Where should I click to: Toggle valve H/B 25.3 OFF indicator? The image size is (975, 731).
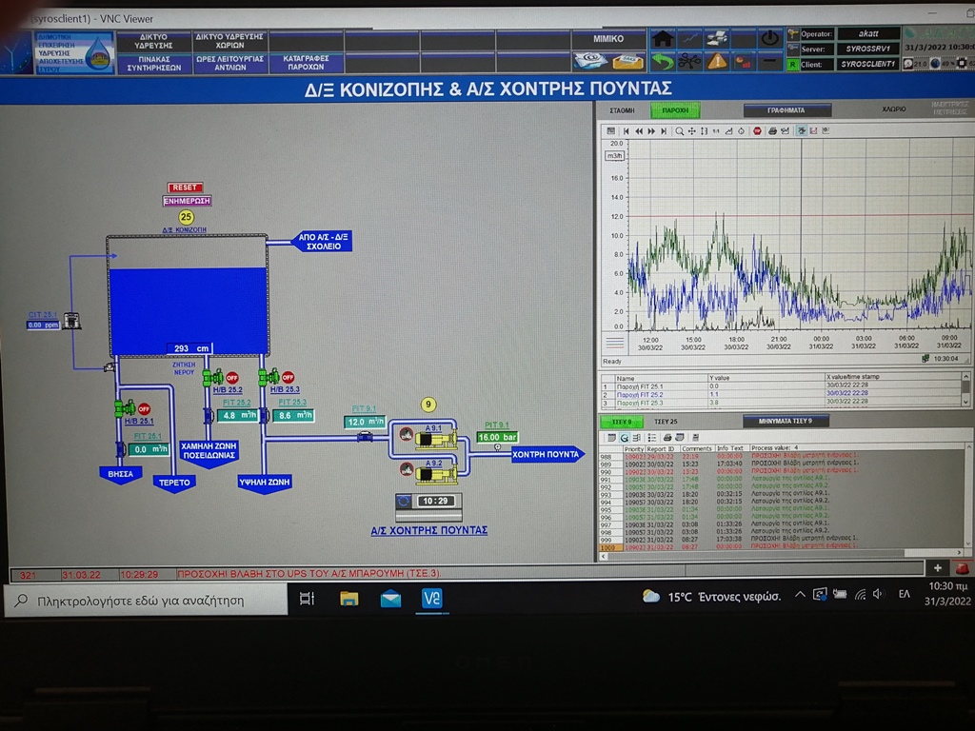tap(287, 378)
